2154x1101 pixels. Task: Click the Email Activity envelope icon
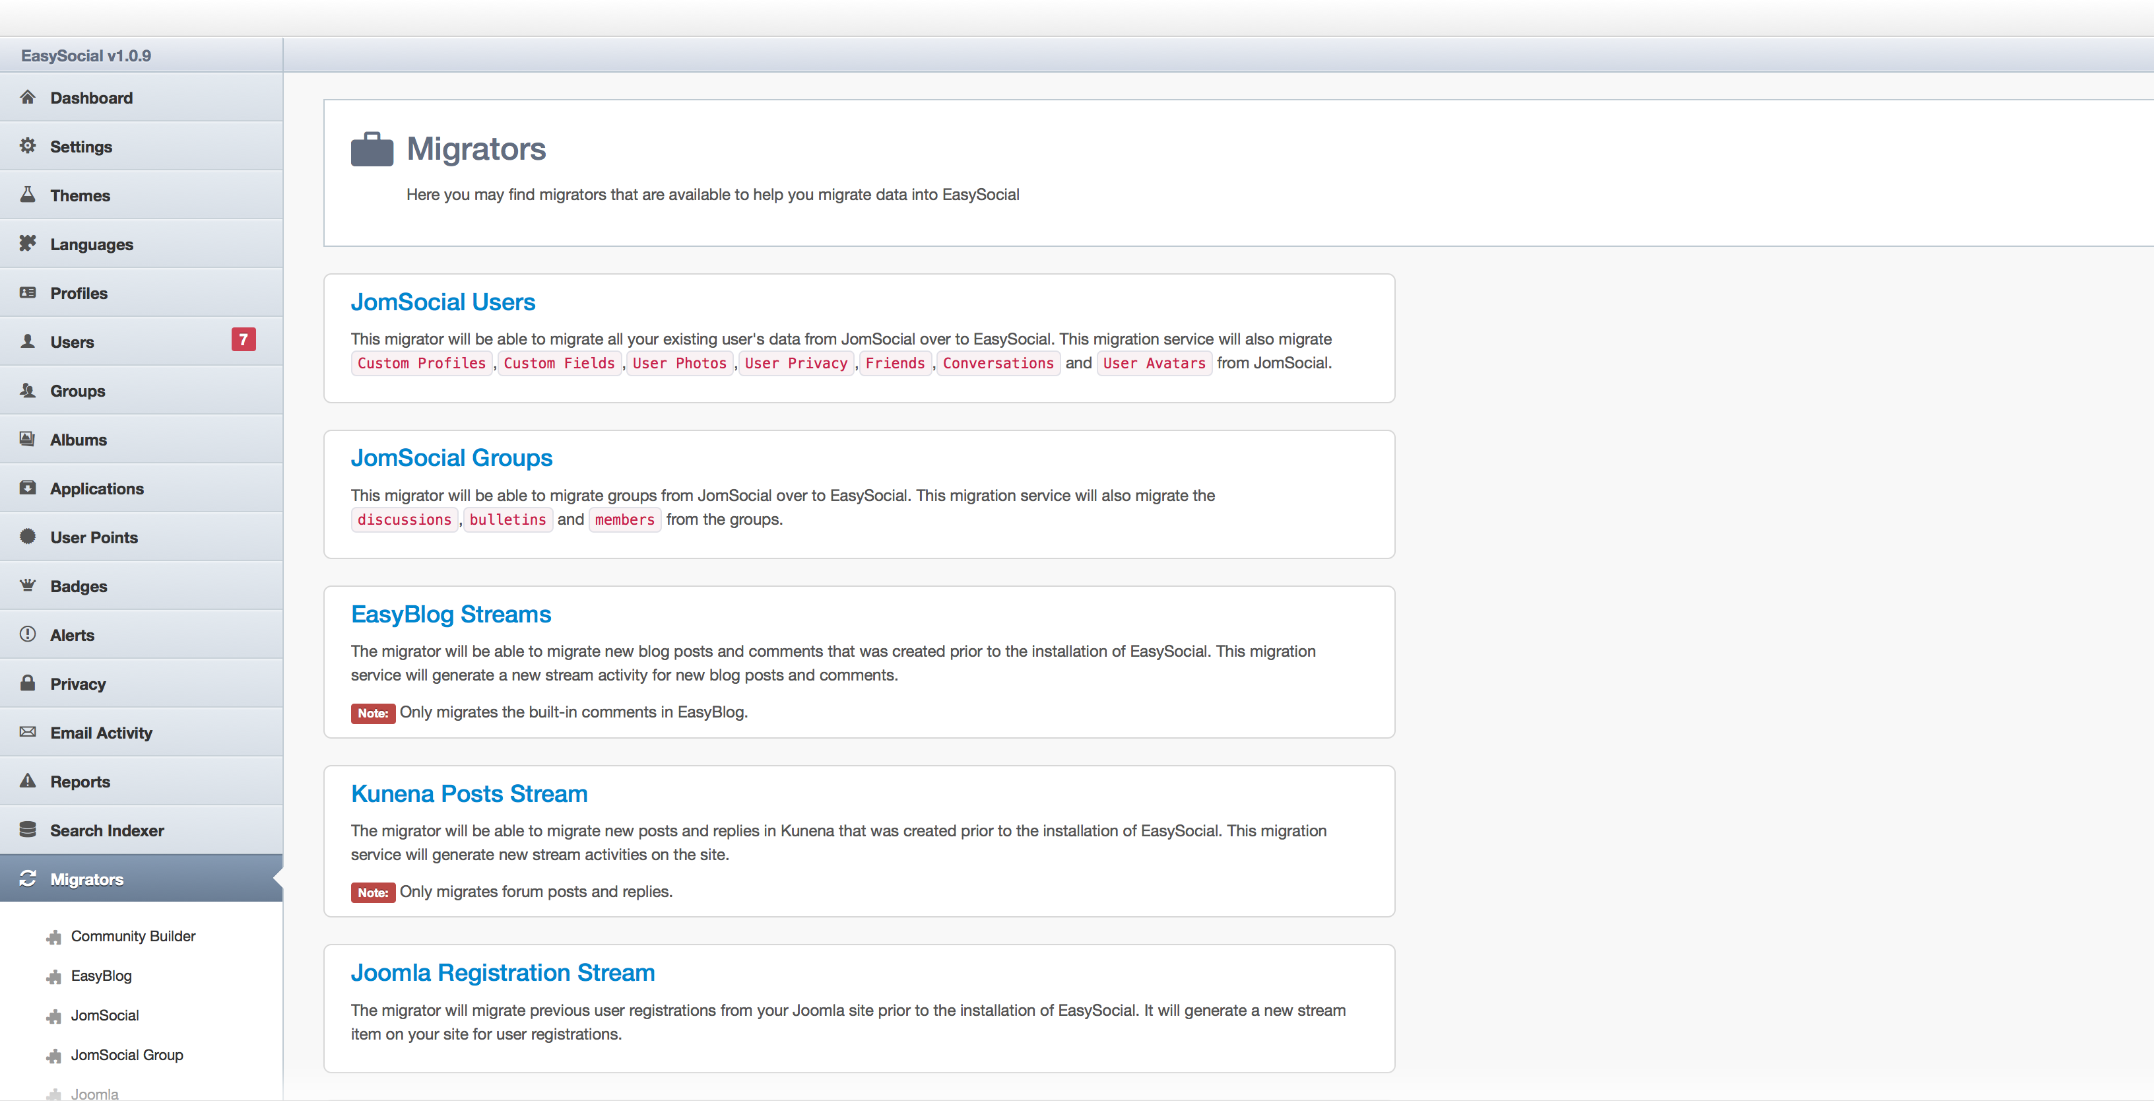pos(28,732)
